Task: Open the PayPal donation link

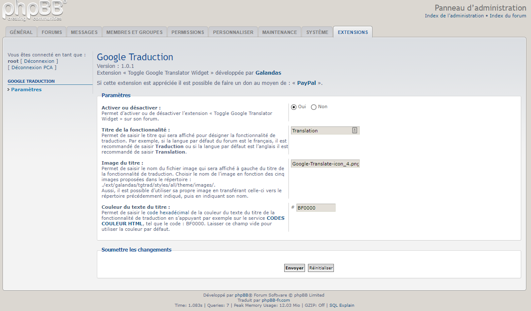Action: 306,83
